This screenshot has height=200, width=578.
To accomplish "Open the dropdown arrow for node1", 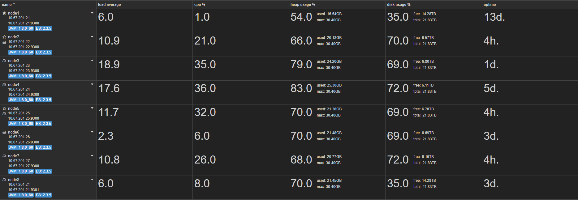I will [x=92, y=13].
